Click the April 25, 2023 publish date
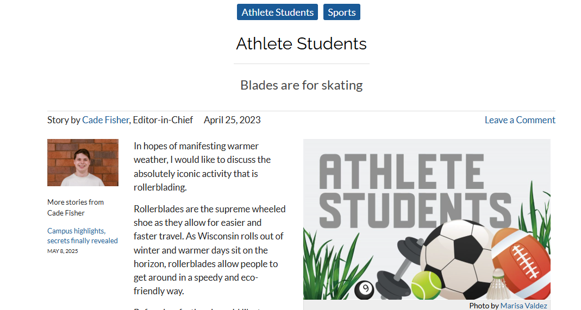 click(x=232, y=120)
